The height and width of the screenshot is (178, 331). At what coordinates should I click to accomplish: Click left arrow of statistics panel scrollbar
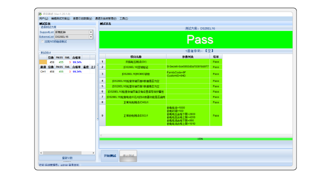pyautogui.click(x=40, y=153)
